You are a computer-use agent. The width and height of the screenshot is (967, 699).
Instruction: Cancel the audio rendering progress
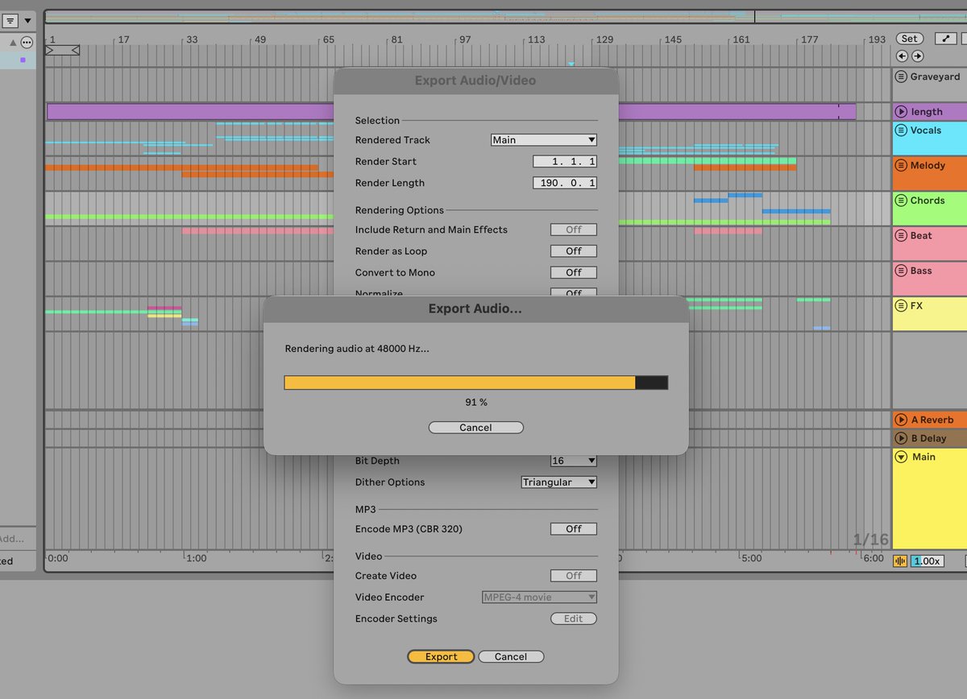pyautogui.click(x=475, y=428)
